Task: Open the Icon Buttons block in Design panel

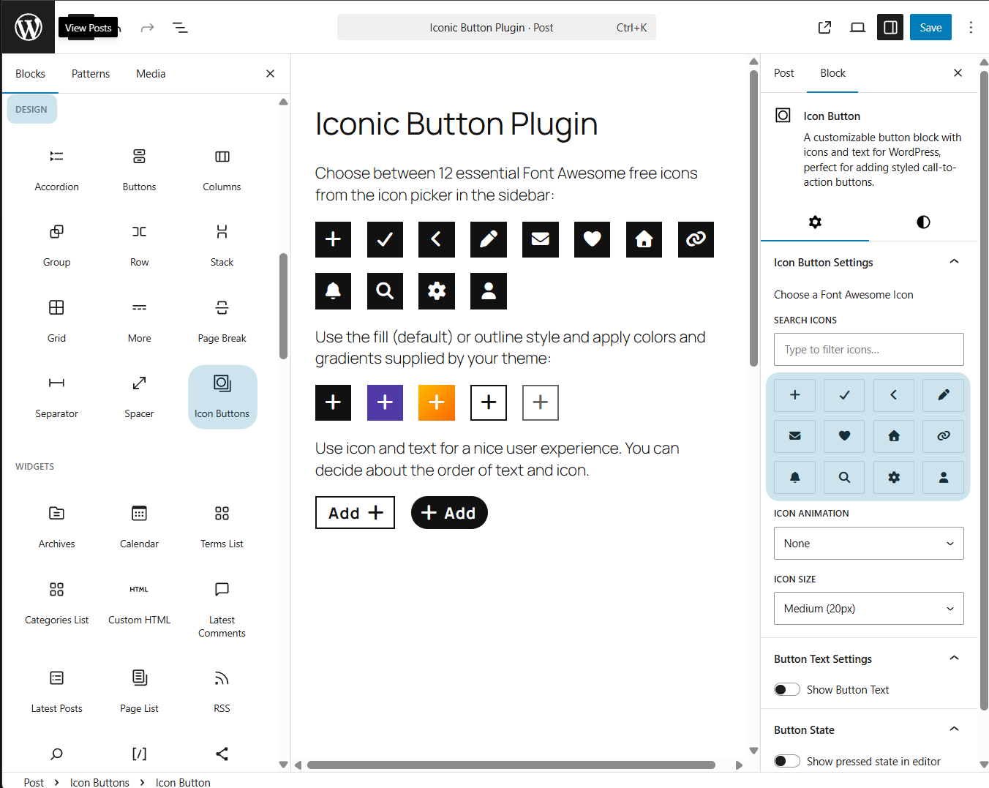Action: pos(222,397)
